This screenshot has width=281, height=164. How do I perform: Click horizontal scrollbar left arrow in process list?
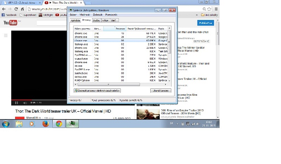tap(76, 84)
